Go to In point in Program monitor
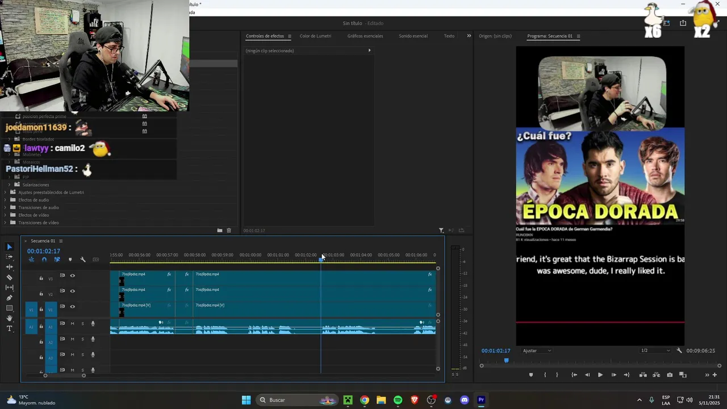727x409 pixels. [574, 375]
